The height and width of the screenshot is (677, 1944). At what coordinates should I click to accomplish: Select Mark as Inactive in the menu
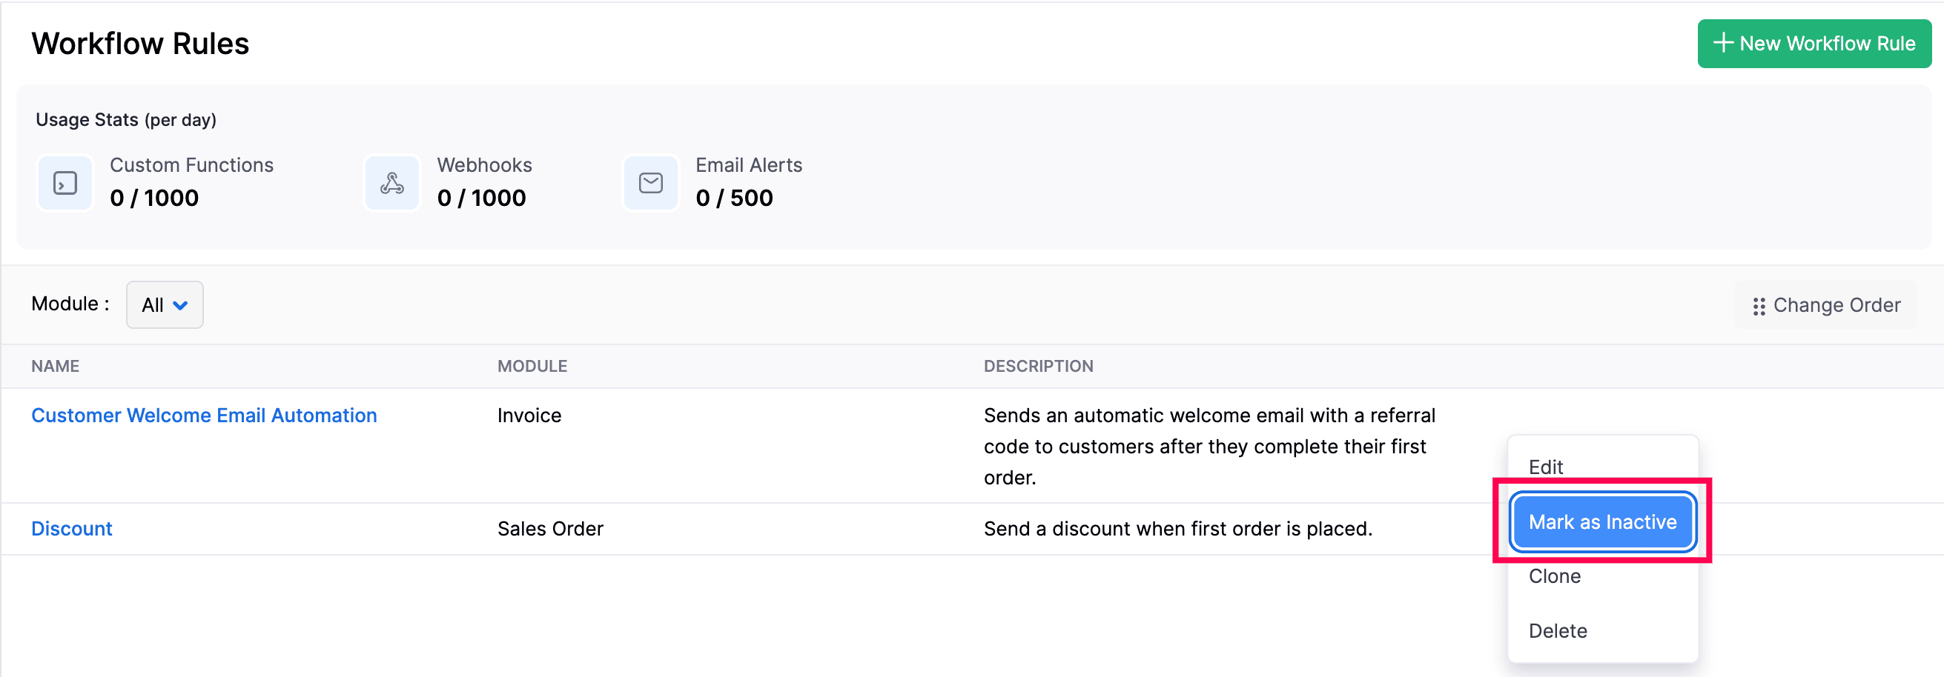pos(1602,521)
